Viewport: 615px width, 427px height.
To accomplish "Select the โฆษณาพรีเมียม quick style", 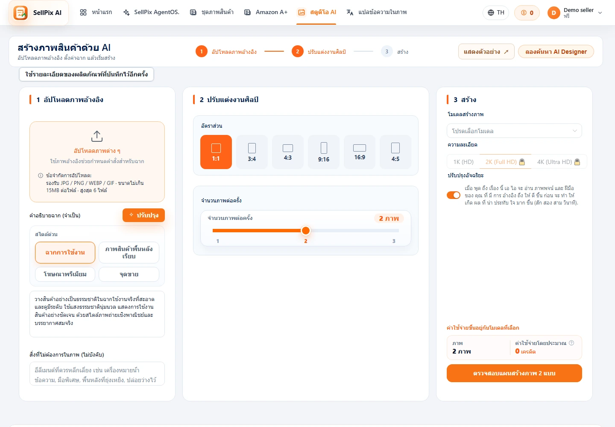I will point(65,274).
